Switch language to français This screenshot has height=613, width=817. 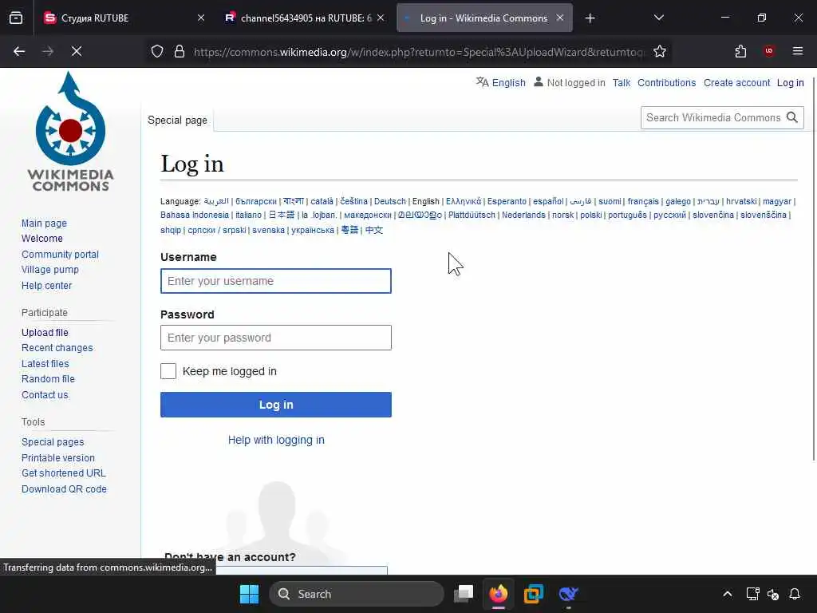[x=643, y=201]
